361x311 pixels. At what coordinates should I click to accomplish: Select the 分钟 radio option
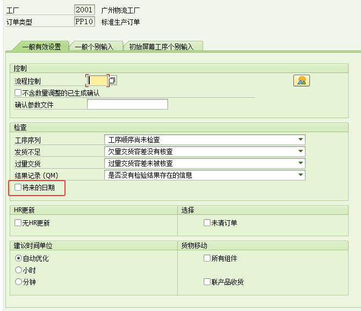(18, 282)
